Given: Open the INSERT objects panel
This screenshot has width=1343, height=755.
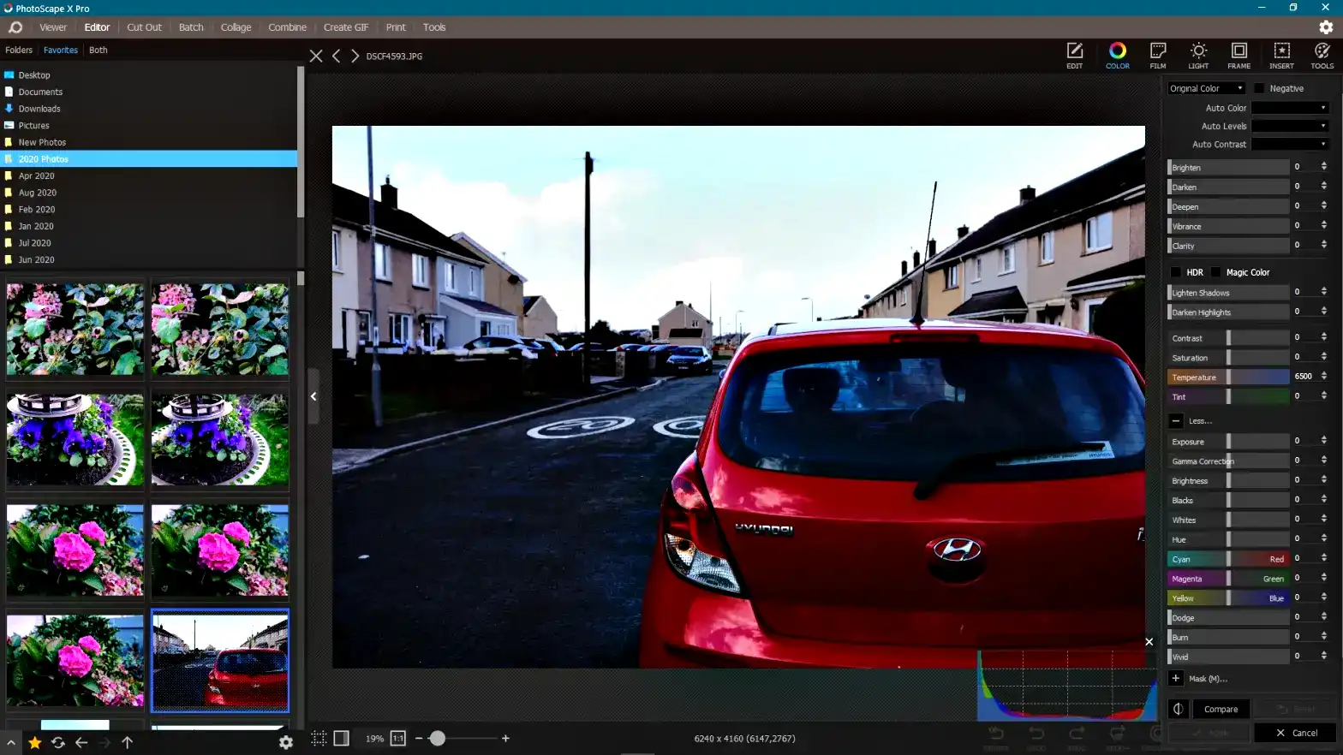Looking at the screenshot, I should pos(1281,56).
